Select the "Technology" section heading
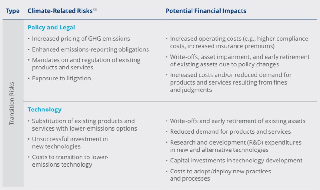This screenshot has height=190, width=320. point(44,110)
